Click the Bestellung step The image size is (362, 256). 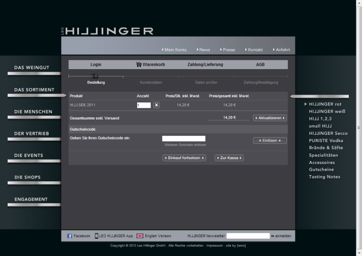click(96, 82)
